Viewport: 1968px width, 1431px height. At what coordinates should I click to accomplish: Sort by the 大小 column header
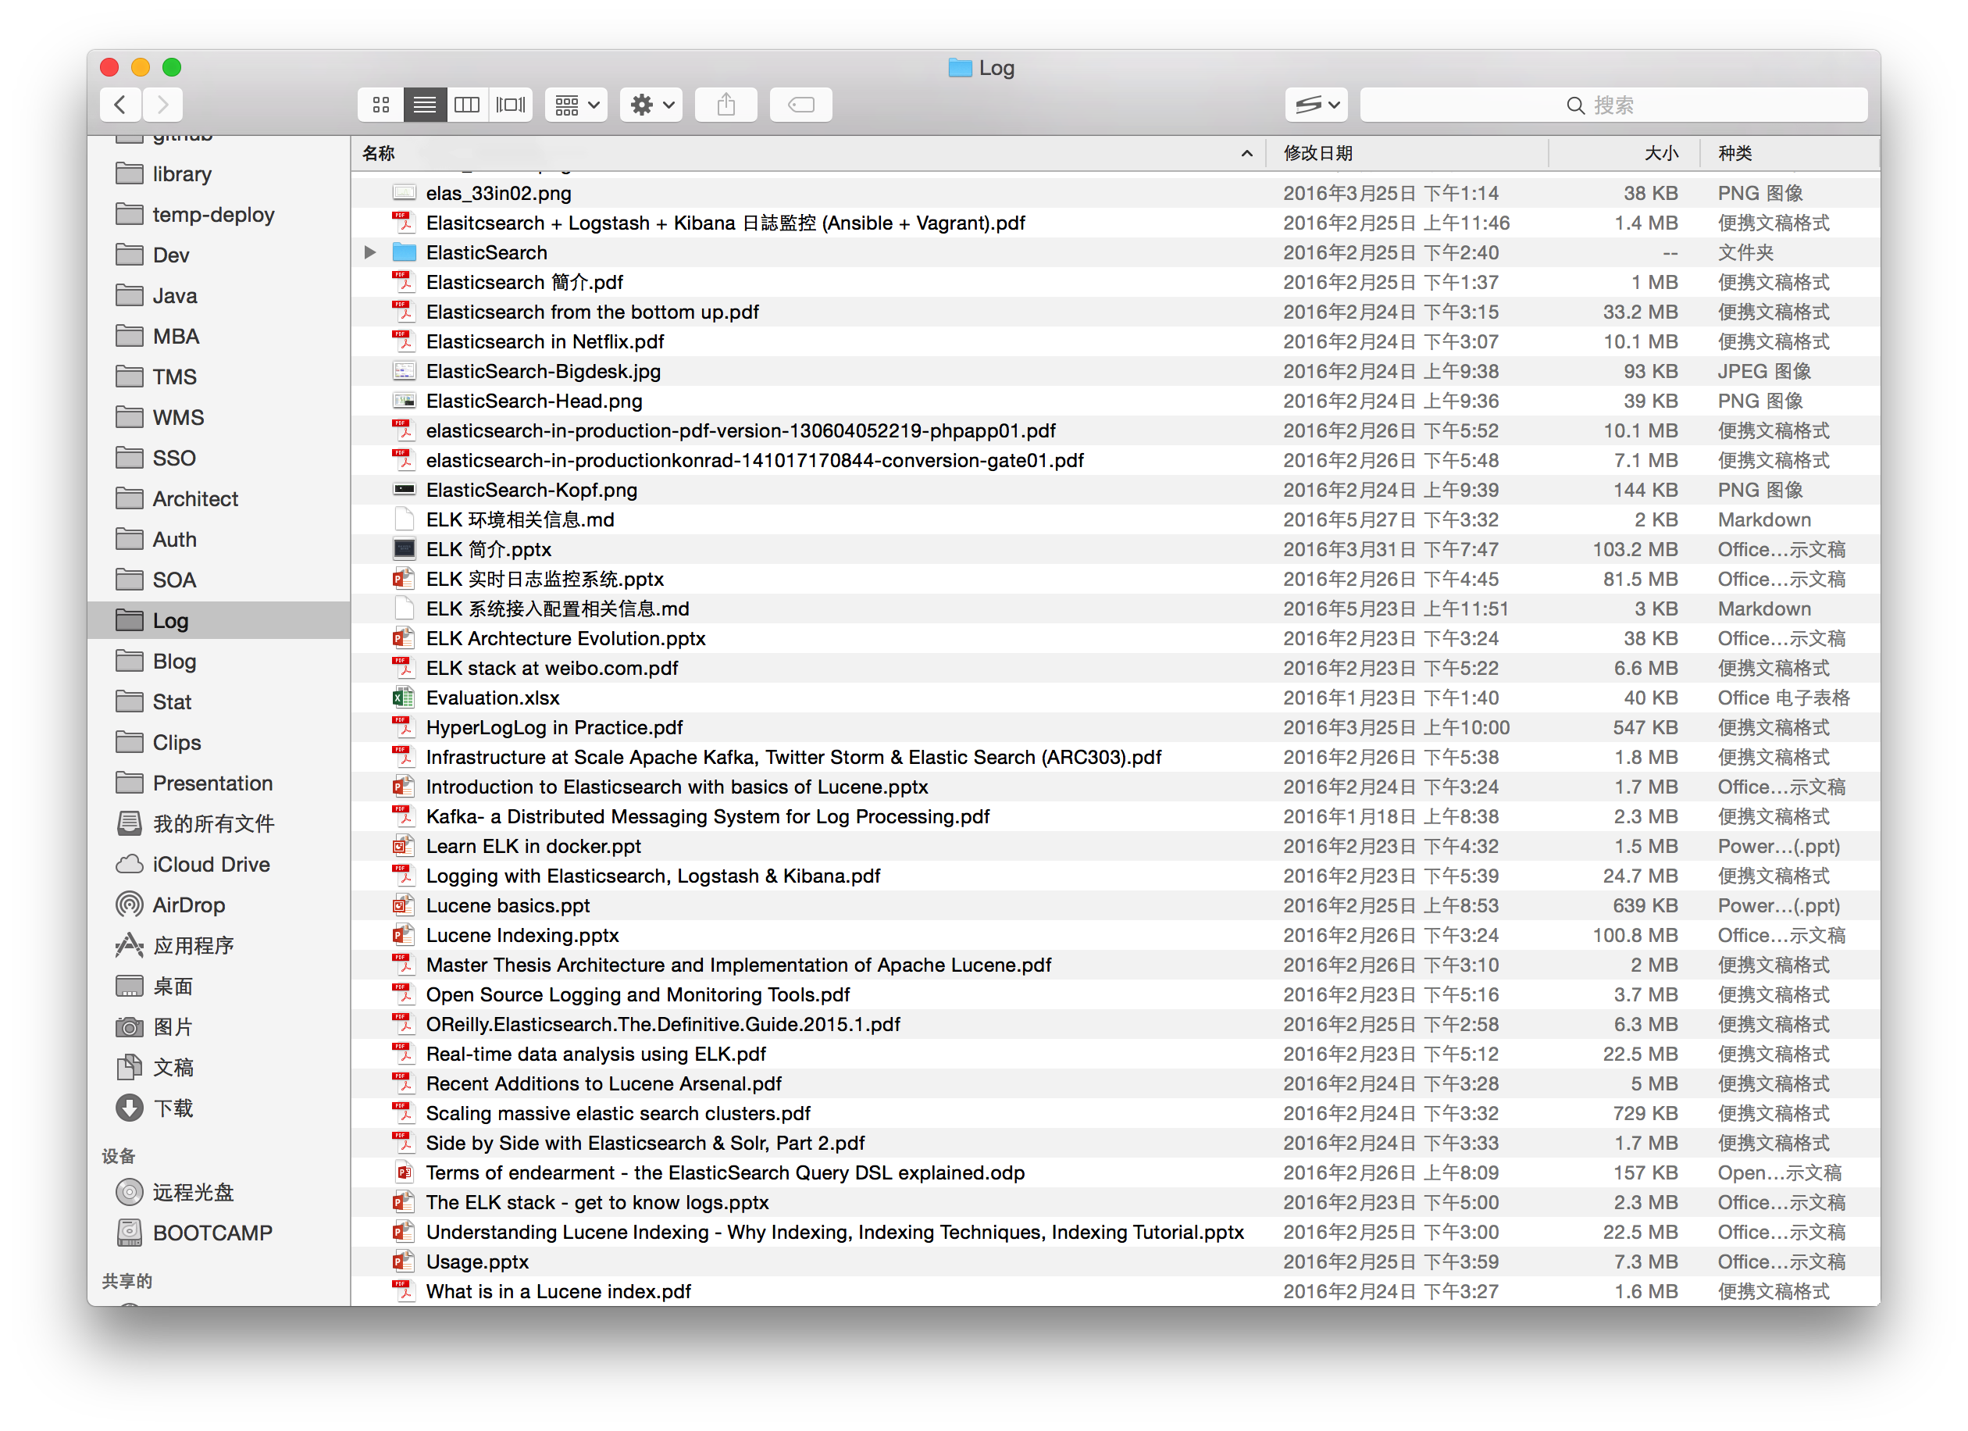tap(1660, 154)
